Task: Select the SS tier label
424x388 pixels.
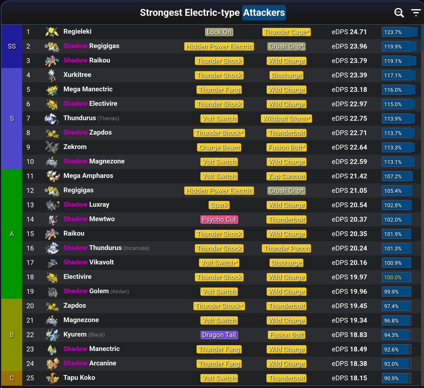Action: [12, 46]
